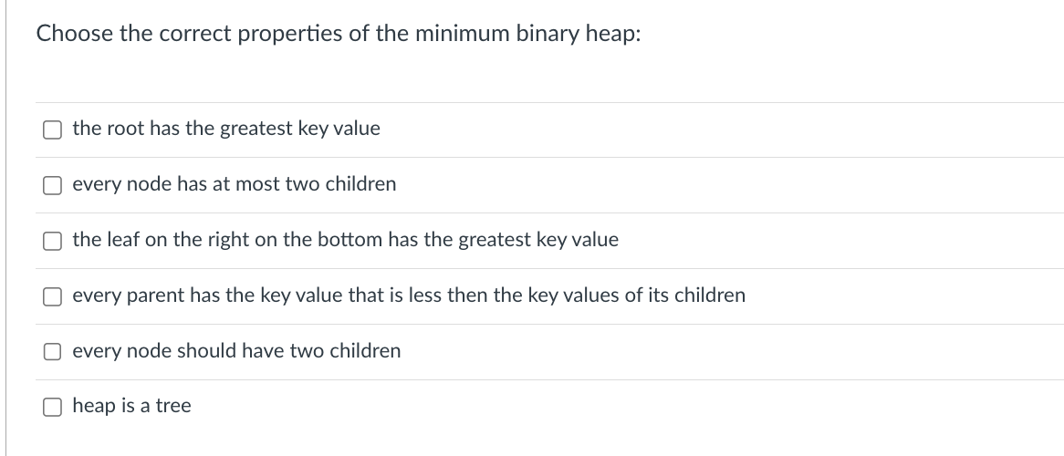Select the 'leaf on the right on the bottom' checkbox
Image resolution: width=1064 pixels, height=456 pixels.
[x=52, y=241]
